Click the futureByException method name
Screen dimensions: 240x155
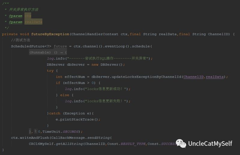(x=50, y=34)
